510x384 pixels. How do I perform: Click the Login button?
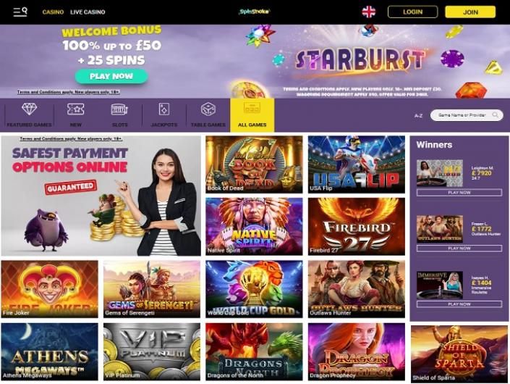point(412,12)
